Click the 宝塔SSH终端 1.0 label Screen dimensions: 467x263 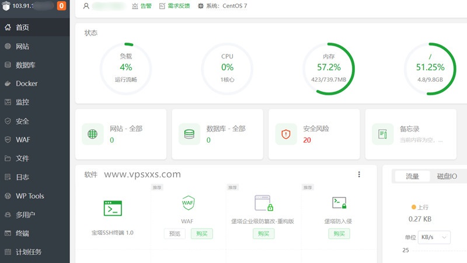[113, 233]
